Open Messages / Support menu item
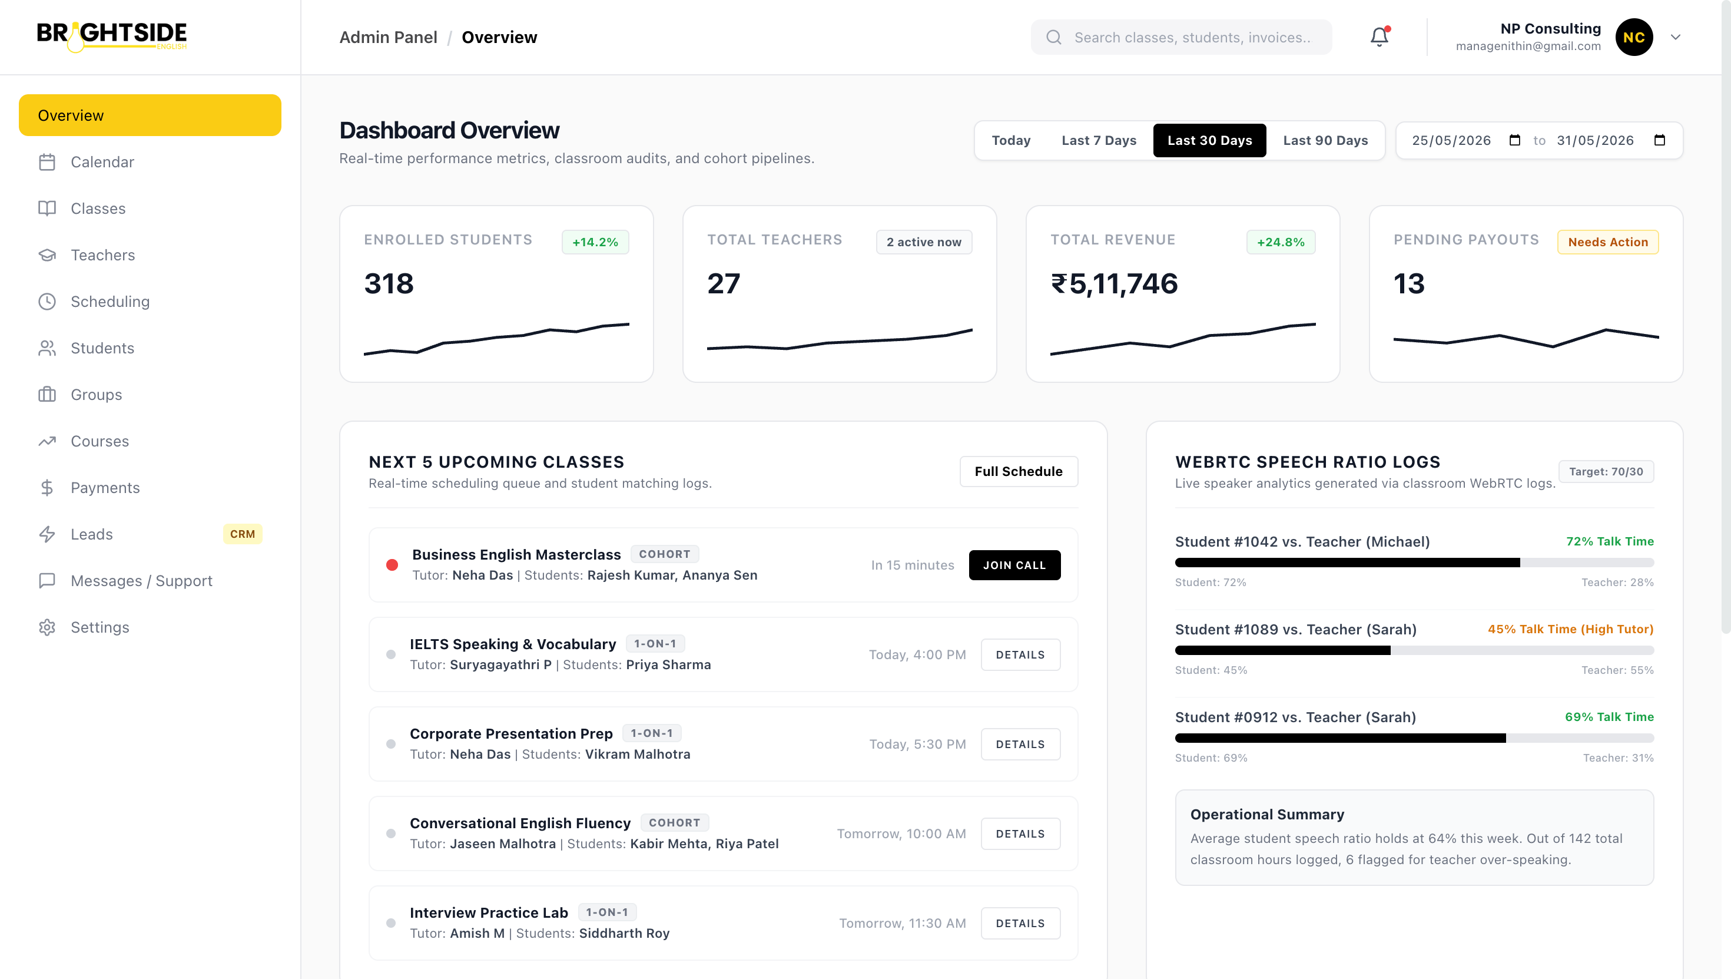Screen dimensions: 1731x979 [x=150, y=580]
